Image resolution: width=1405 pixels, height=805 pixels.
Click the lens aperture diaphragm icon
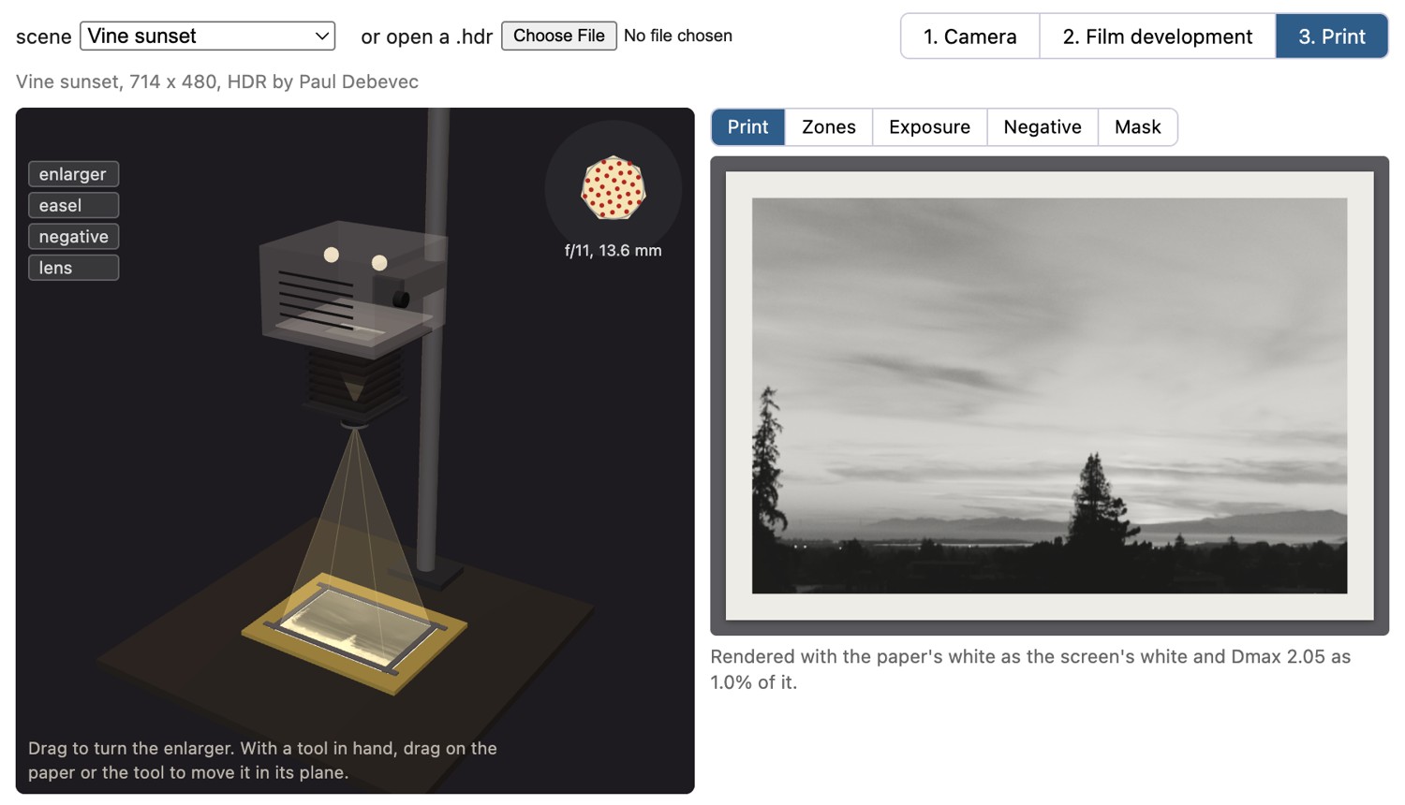[613, 188]
